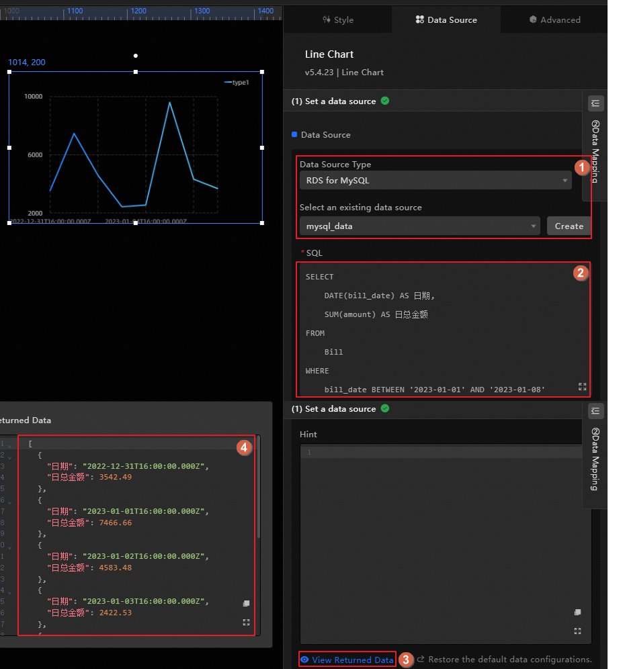
Task: Click the value 3542.49 in returned data
Action: (116, 477)
